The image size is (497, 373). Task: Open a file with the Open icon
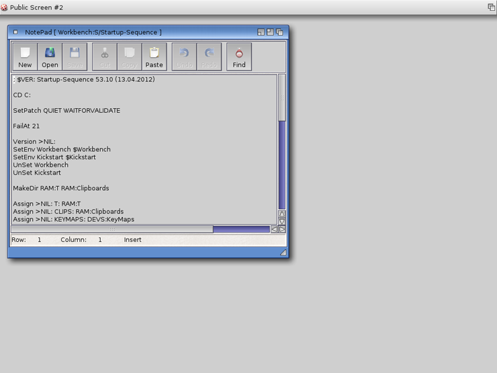click(50, 56)
